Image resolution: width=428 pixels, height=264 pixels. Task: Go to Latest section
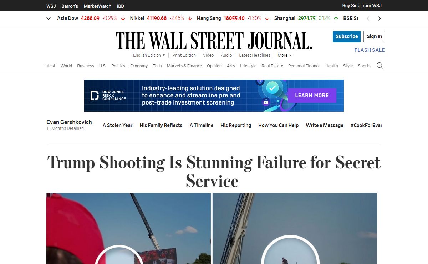point(49,66)
